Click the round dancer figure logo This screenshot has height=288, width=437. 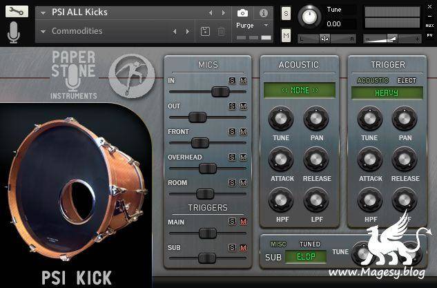132,76
